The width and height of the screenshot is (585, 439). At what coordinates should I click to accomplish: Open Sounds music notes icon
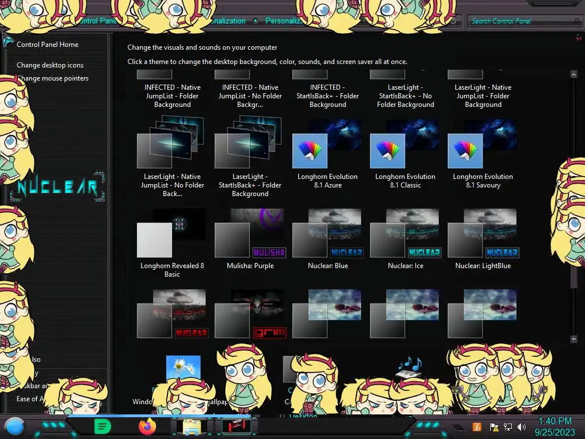(x=409, y=368)
